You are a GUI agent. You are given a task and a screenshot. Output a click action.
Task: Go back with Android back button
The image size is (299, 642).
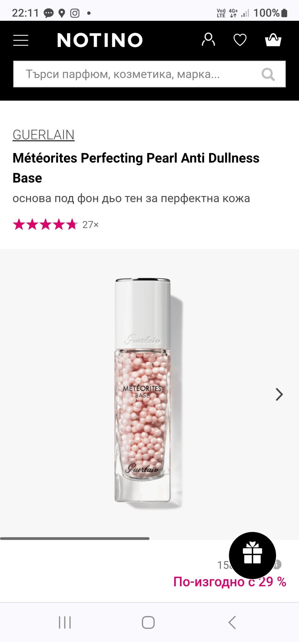(232, 622)
